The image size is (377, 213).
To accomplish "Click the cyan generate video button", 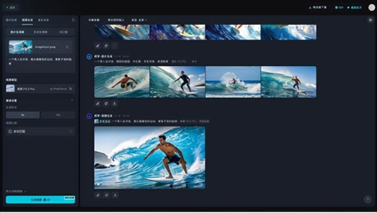I will [40, 200].
